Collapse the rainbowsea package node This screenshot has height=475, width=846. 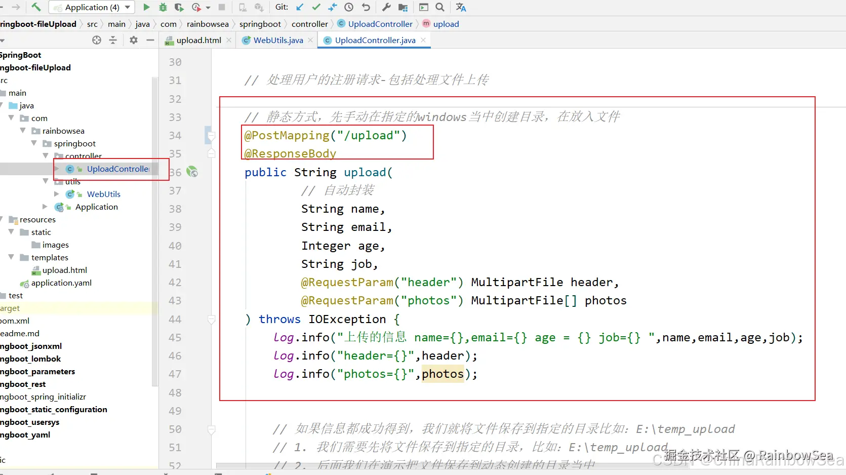(23, 131)
